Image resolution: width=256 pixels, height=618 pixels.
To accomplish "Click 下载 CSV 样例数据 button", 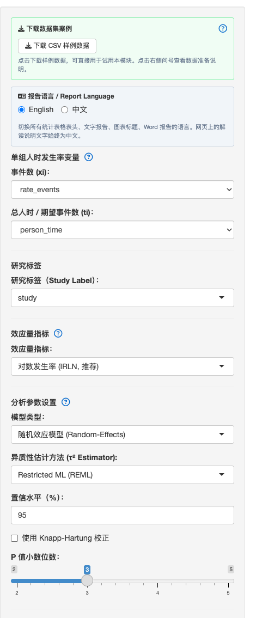I will (57, 46).
